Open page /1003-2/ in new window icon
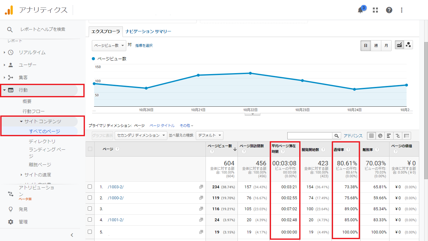This screenshot has width=428, height=241. point(201,187)
